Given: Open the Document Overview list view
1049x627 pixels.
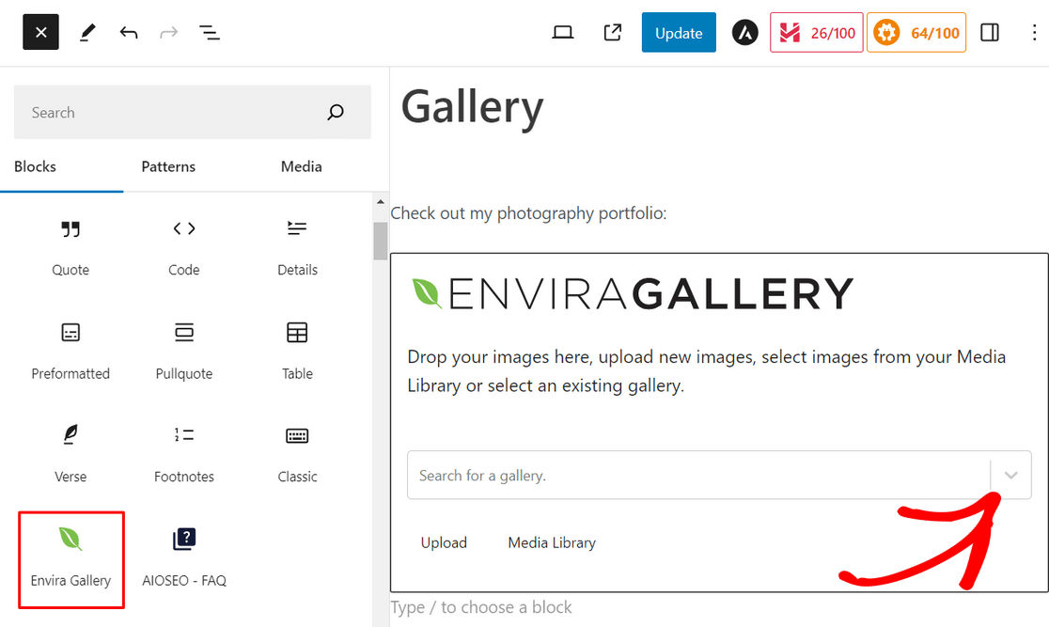Looking at the screenshot, I should (210, 32).
